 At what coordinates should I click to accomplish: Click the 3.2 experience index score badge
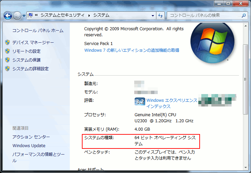coord(140,101)
